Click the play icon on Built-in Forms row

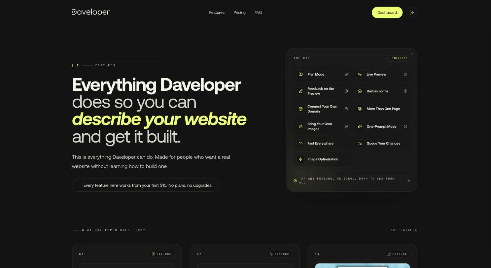[405, 91]
